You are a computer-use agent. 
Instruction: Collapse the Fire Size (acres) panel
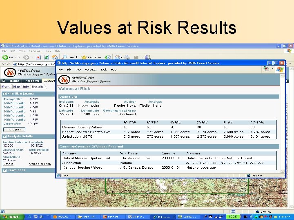coord(4,94)
